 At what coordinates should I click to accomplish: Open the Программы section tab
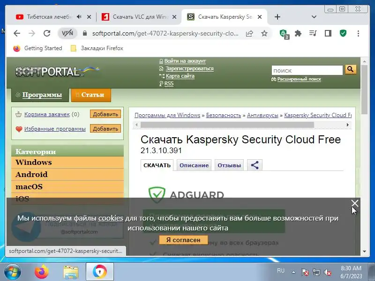[x=40, y=95]
